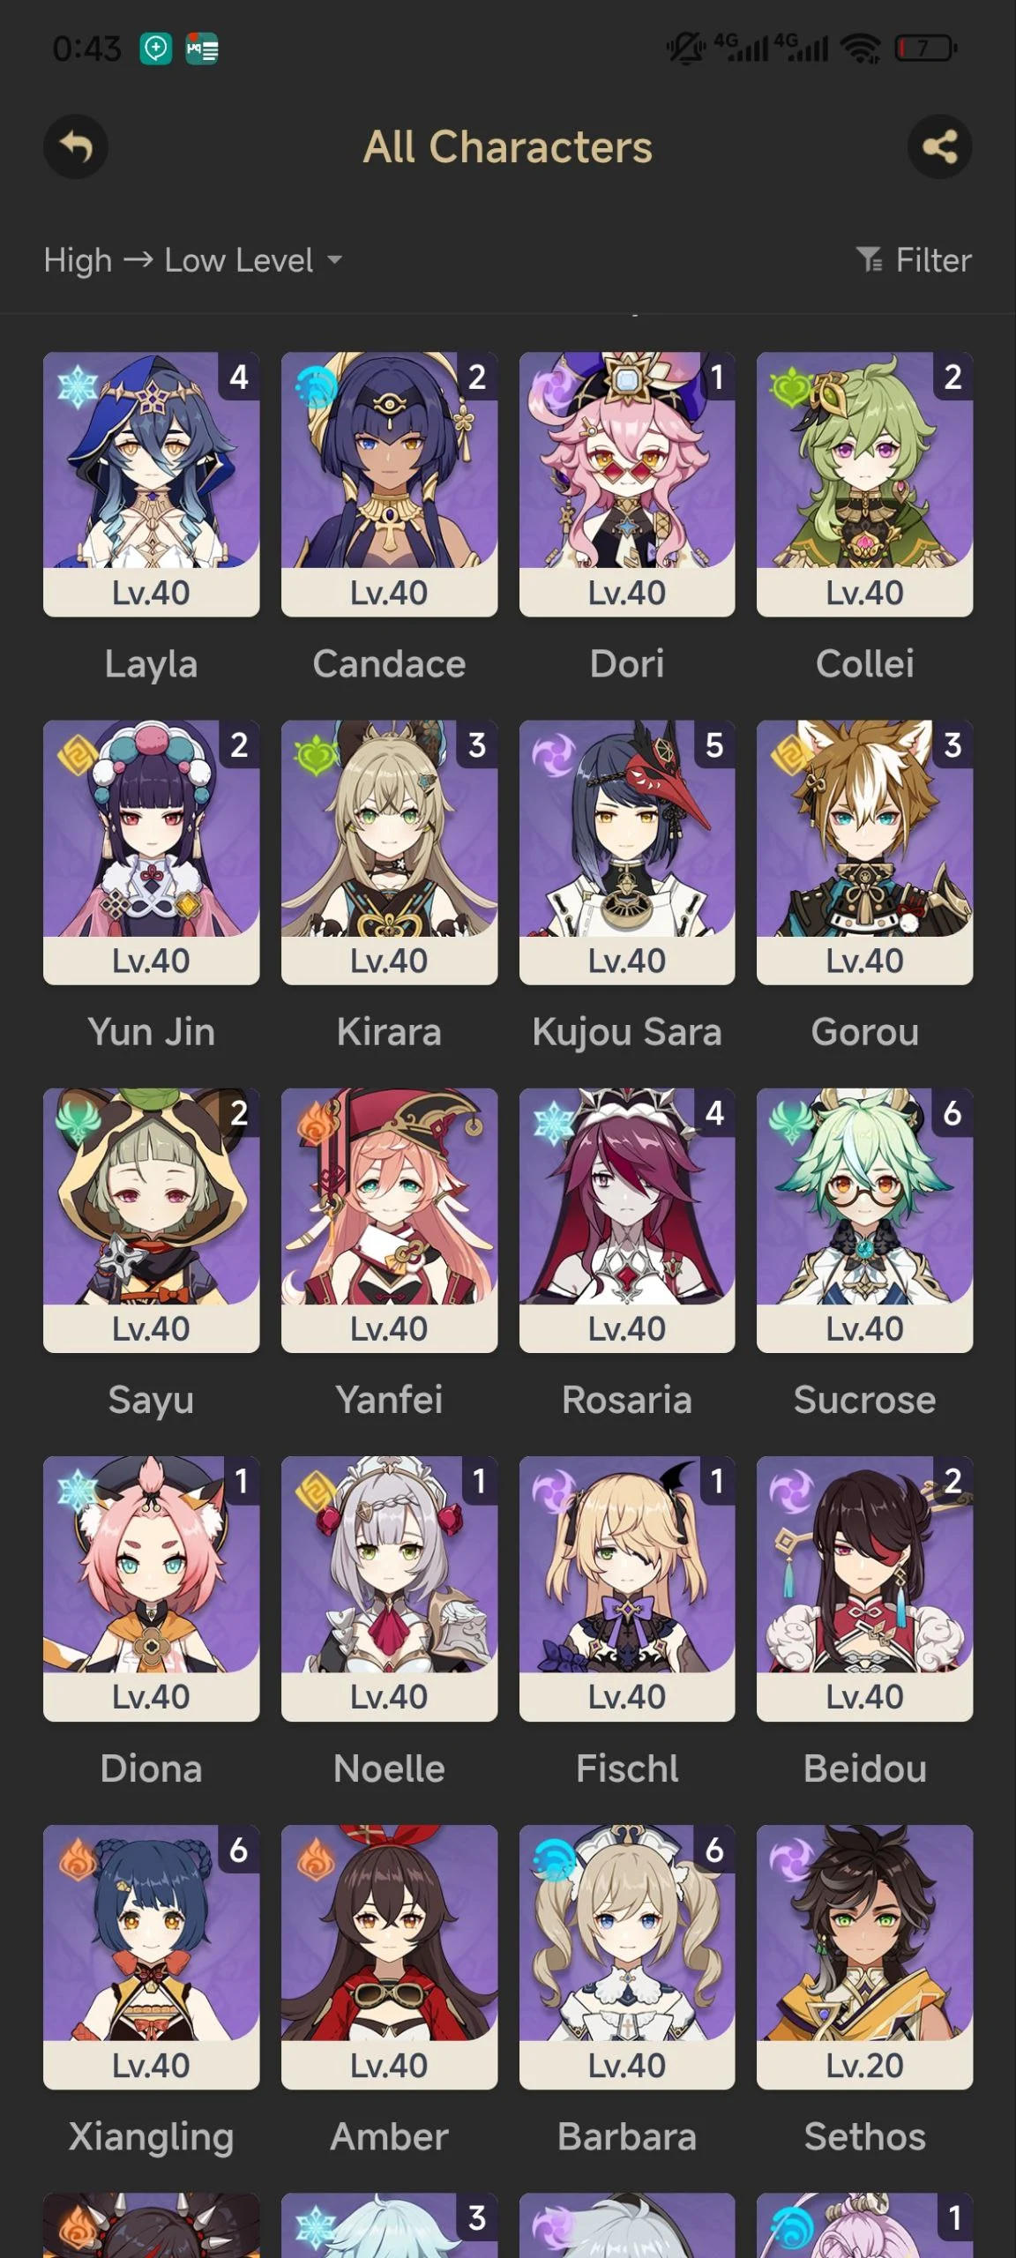Tap the share icon

pyautogui.click(x=939, y=146)
